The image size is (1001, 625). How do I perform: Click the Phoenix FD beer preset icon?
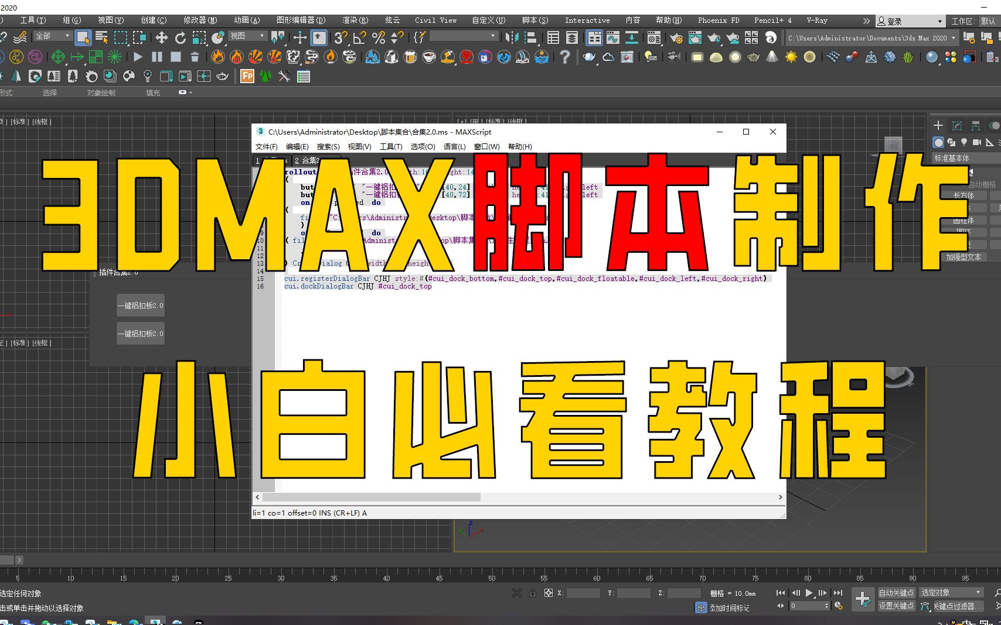pos(410,57)
